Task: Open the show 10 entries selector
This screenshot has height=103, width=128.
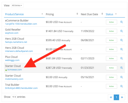Action: (x=14, y=97)
